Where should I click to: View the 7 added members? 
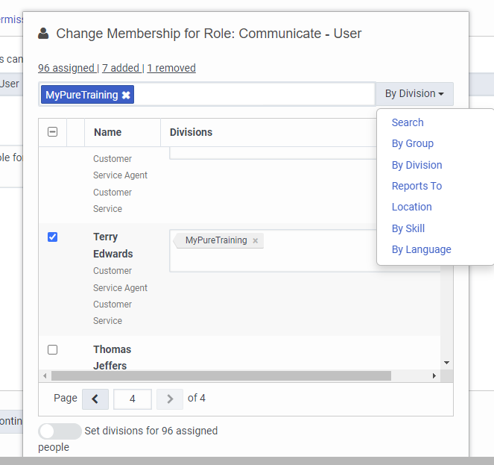point(121,68)
